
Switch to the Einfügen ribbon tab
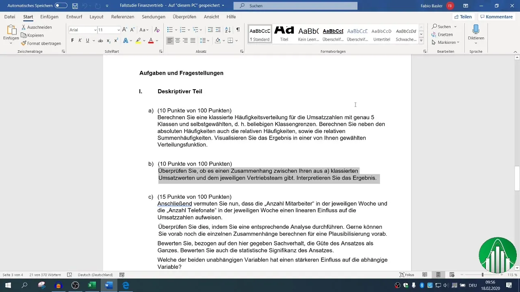[50, 17]
